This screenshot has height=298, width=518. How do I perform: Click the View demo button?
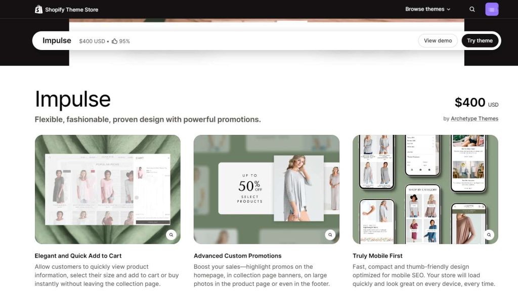coord(438,40)
